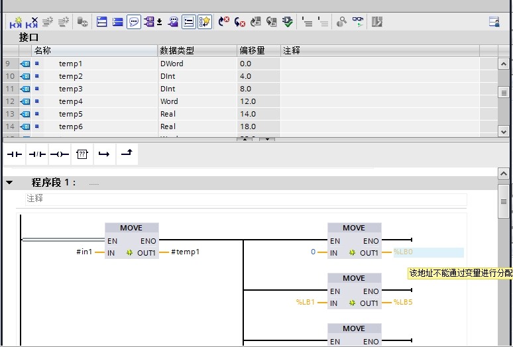Add output on the %LB0 MOVE box star
Image resolution: width=513 pixels, height=347 pixels.
click(x=352, y=253)
